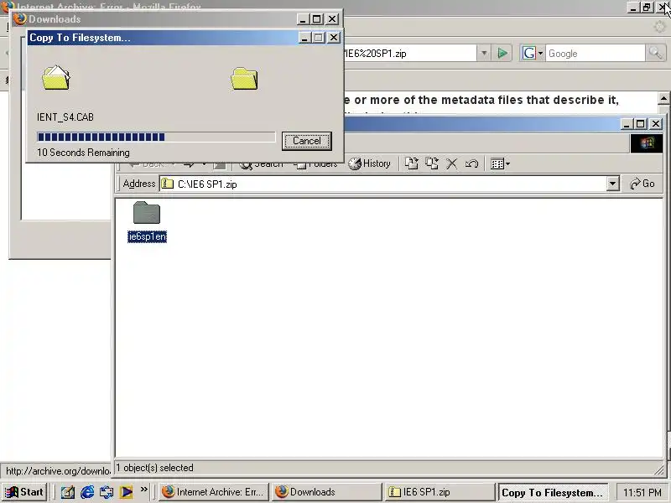This screenshot has height=503, width=671.
Task: Click the Copy To toolbar icon
Action: click(x=431, y=163)
